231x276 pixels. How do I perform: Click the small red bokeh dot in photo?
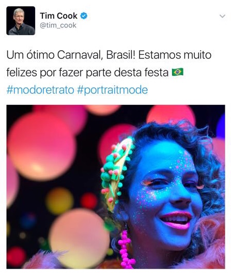click(x=89, y=201)
